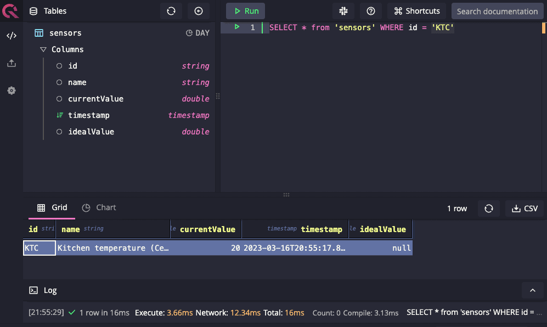Click the 'Network: 12.34ms' log value

coord(228,313)
